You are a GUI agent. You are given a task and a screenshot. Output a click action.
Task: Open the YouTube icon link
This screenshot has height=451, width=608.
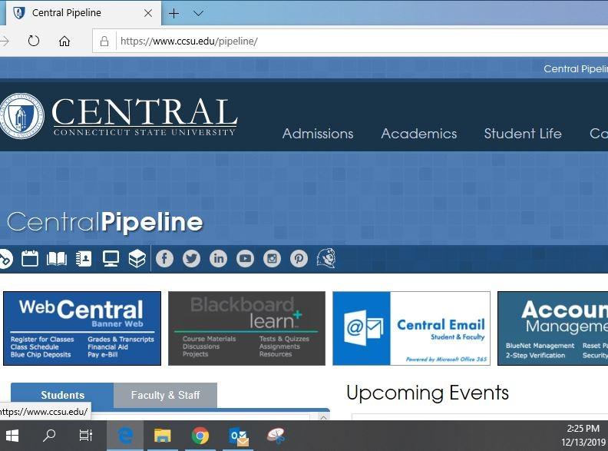[x=245, y=258]
